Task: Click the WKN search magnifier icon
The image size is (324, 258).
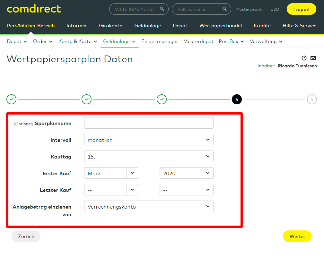Action: [162, 9]
